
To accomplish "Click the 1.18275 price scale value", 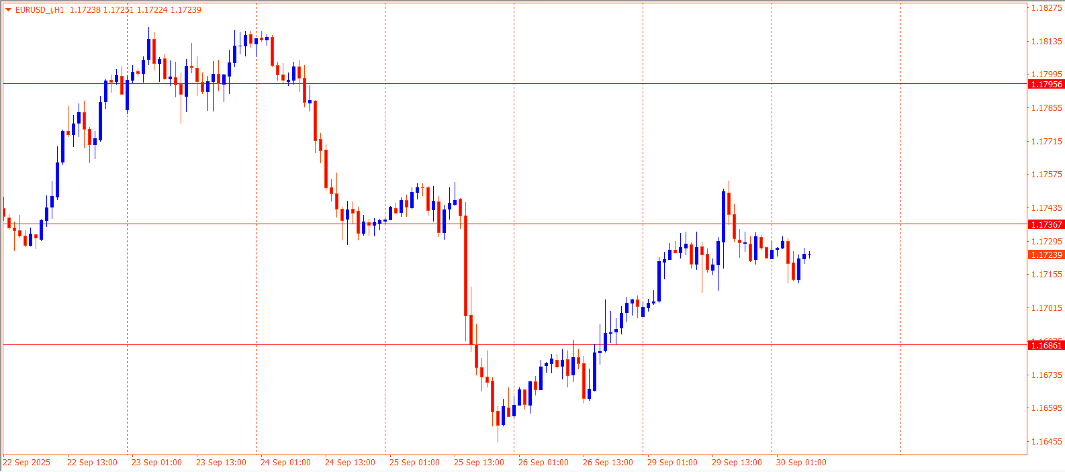I will coord(1046,8).
